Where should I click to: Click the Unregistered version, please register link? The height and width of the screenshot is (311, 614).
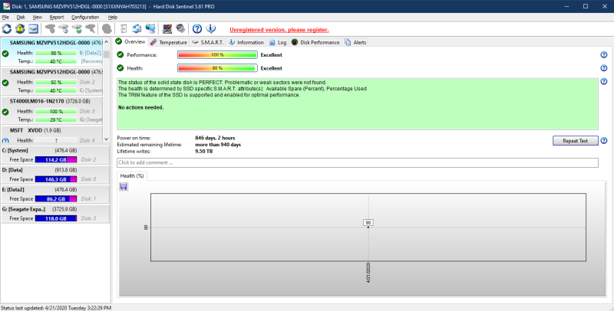pyautogui.click(x=279, y=30)
